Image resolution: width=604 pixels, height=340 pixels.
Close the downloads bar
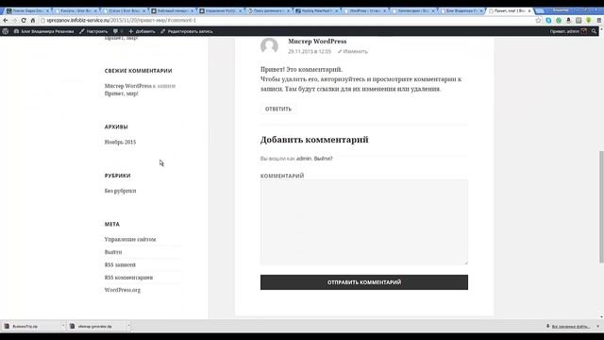click(x=597, y=326)
